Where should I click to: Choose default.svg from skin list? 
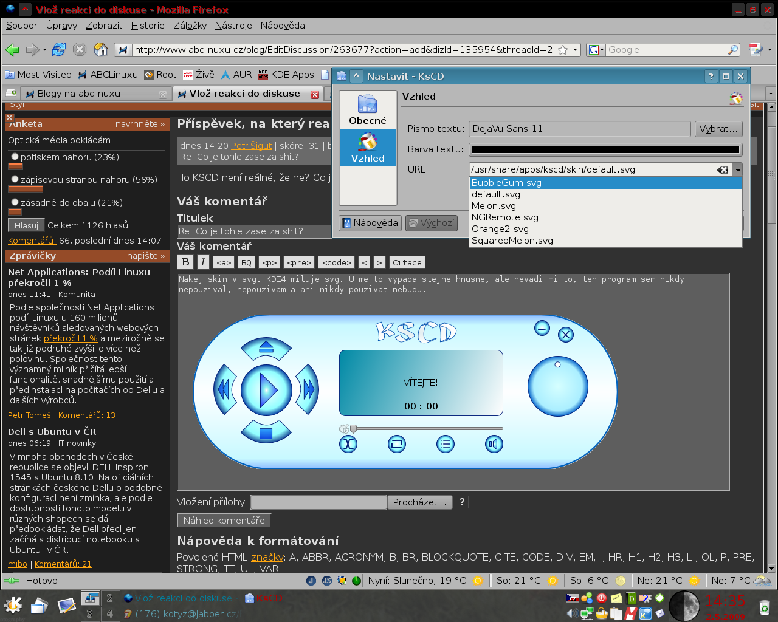[606, 194]
